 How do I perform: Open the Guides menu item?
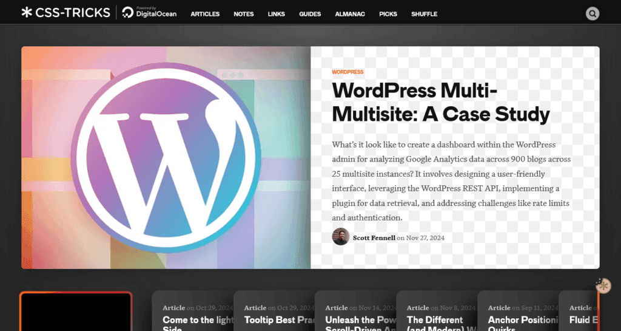pyautogui.click(x=310, y=14)
